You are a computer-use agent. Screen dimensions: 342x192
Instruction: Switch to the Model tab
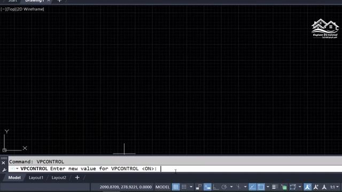[14, 178]
